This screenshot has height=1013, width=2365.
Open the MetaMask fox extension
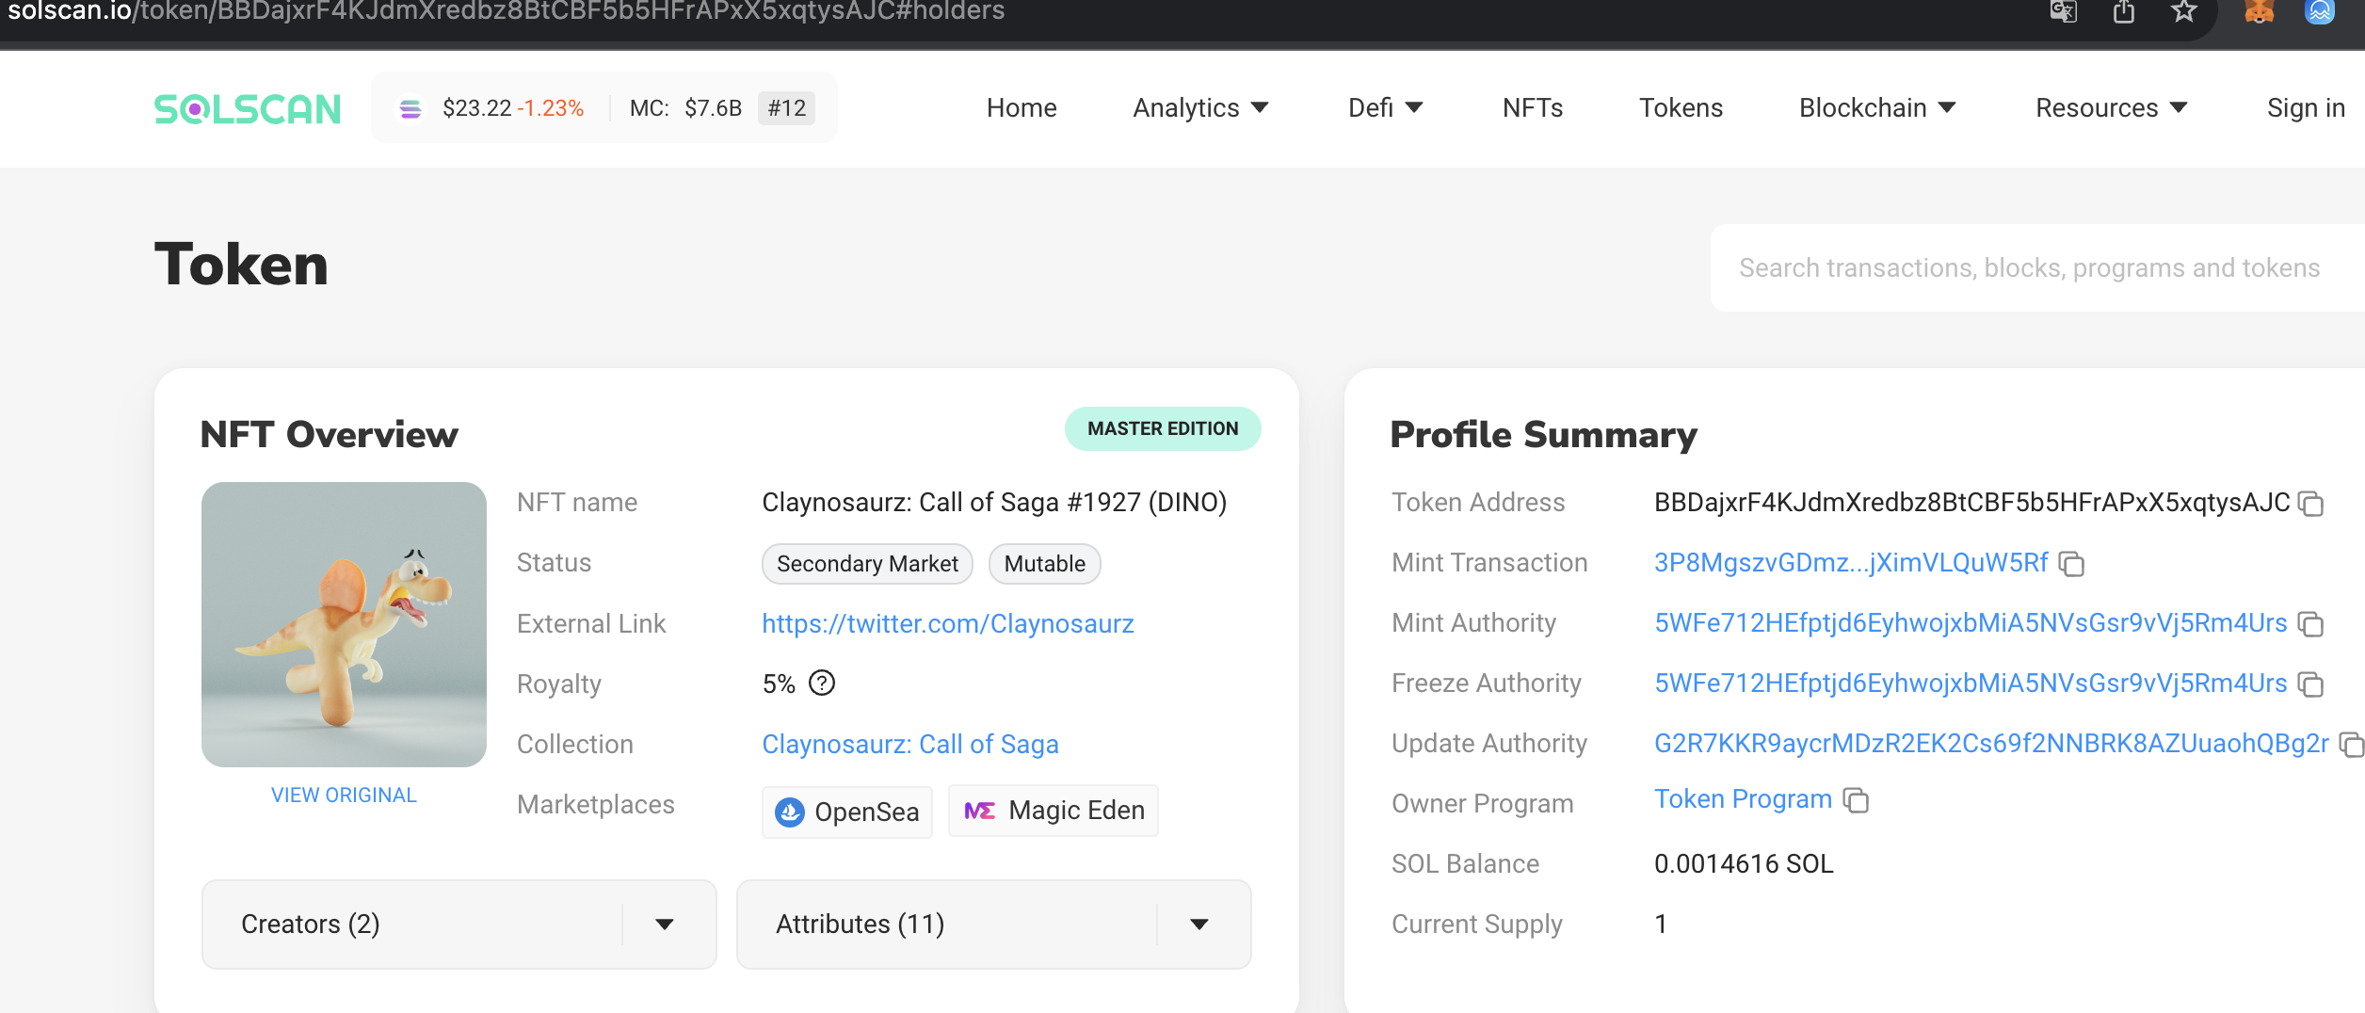(2259, 12)
